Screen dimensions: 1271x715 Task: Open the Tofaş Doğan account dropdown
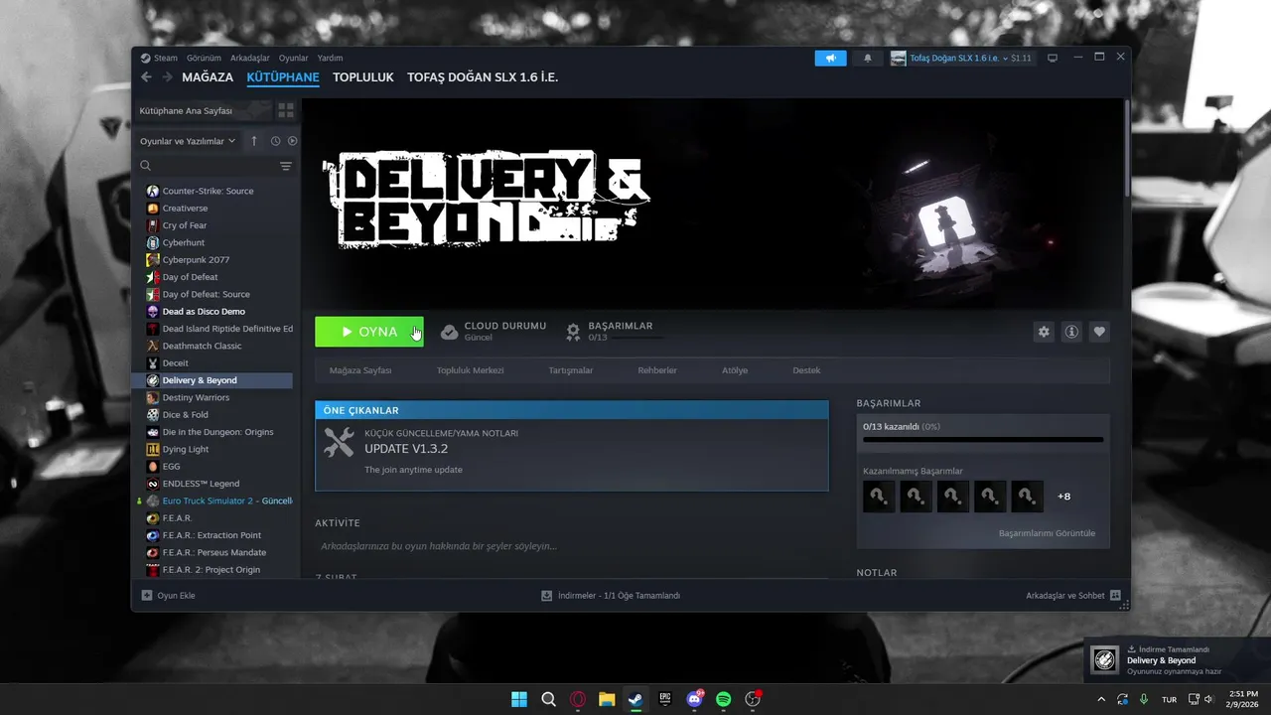point(960,58)
